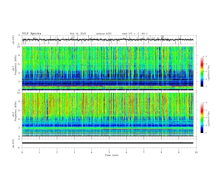Click tick label "0" on the Time axis
Image resolution: width=221 pixels, height=171 pixels.
click(x=22, y=152)
